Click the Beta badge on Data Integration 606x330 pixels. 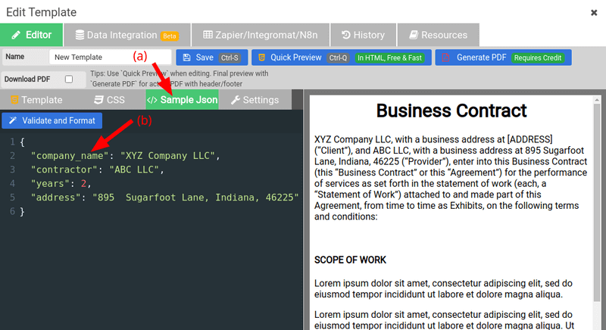pyautogui.click(x=169, y=36)
